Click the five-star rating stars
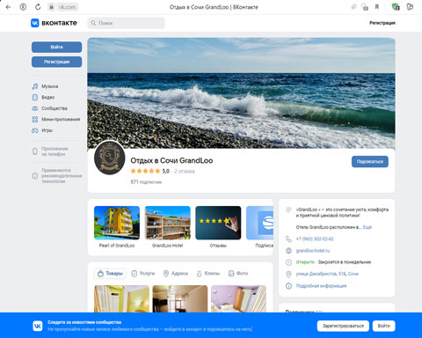Screen dimensions: 422x338 coord(145,171)
